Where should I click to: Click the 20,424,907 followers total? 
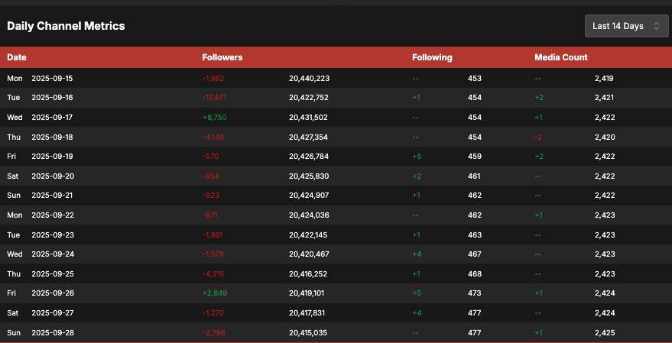pyautogui.click(x=309, y=196)
